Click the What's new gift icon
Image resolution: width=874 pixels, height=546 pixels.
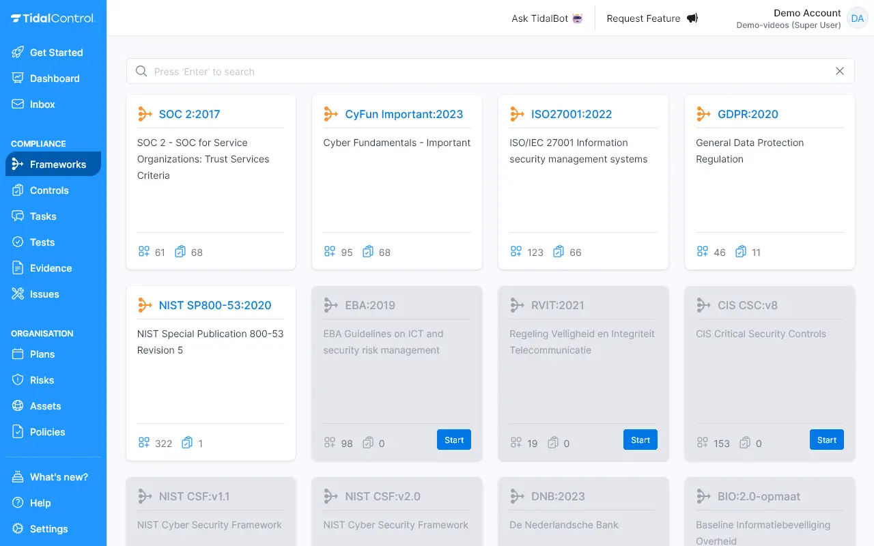(x=18, y=477)
